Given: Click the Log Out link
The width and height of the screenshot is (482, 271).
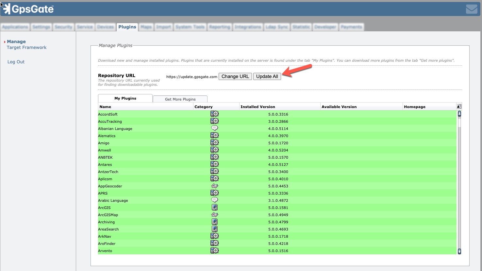Looking at the screenshot, I should [x=16, y=62].
